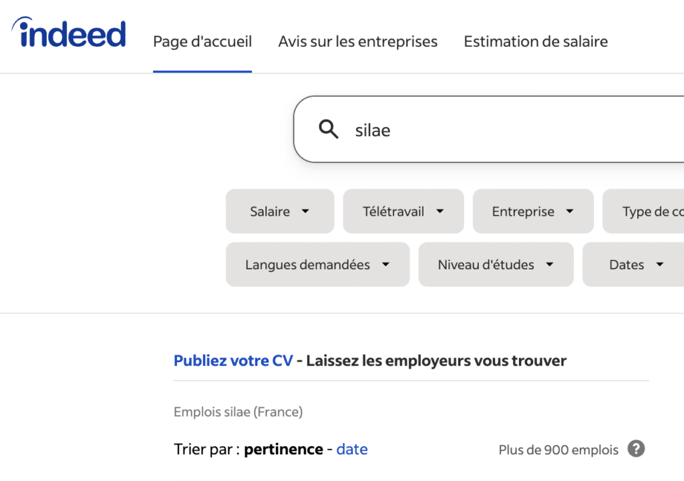Click Plus de 900 emplois text
The image size is (684, 481).
[x=558, y=449]
